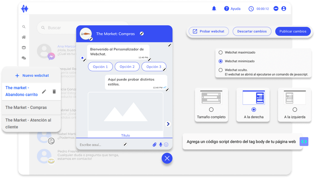
Task: Click the minus status icon in header
Action: pos(276,8)
